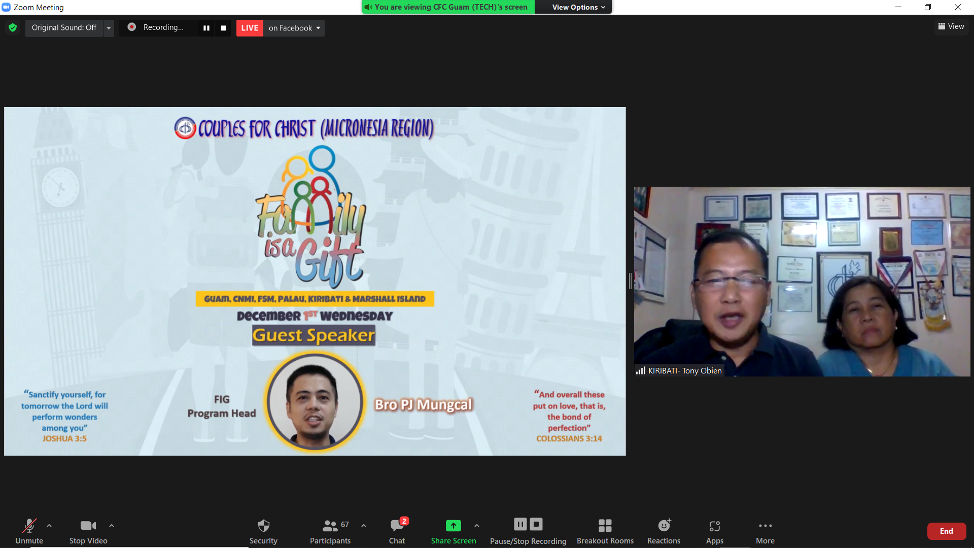Open Breakout Rooms
The height and width of the screenshot is (548, 974).
(605, 531)
